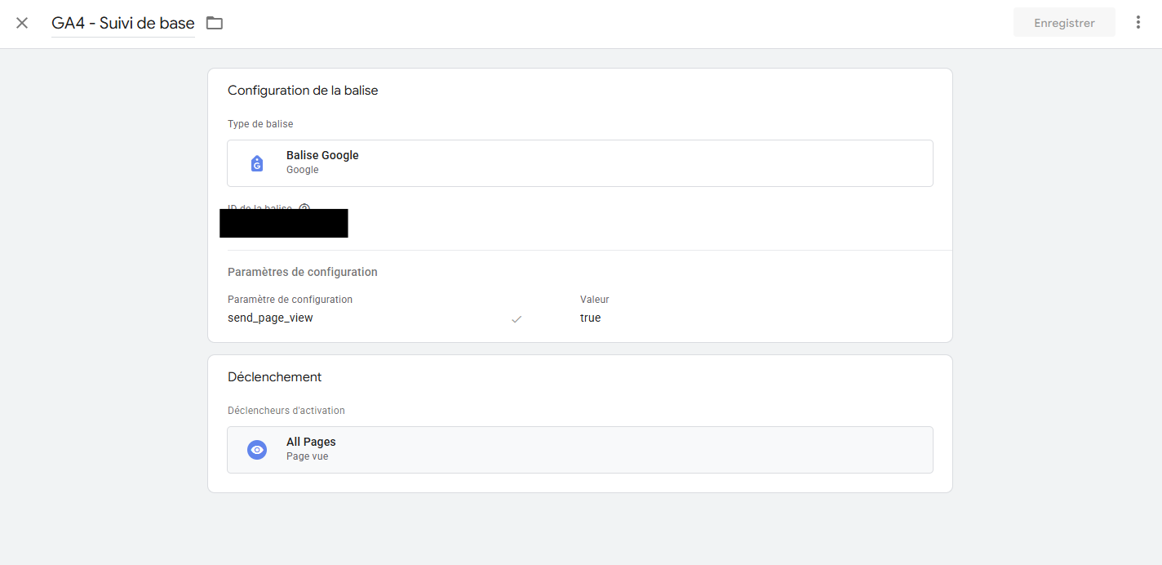Click the checkmark icon beside send_page_view
This screenshot has height=565, width=1162.
[517, 319]
